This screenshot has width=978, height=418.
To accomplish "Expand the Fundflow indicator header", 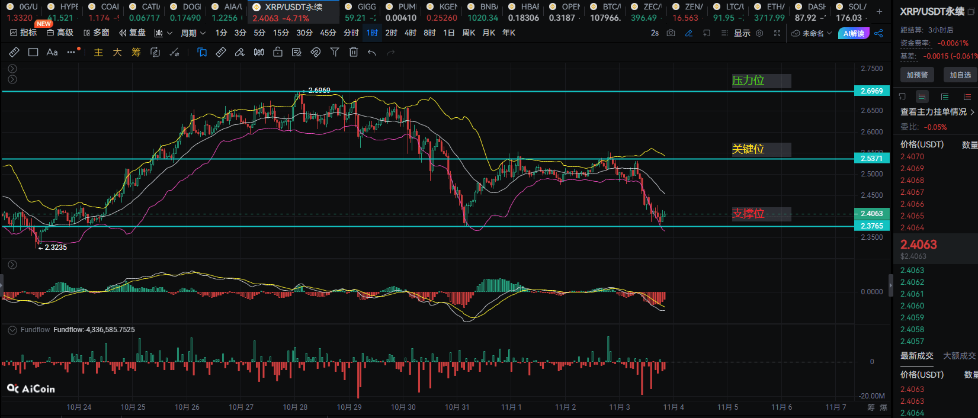I will [x=12, y=330].
